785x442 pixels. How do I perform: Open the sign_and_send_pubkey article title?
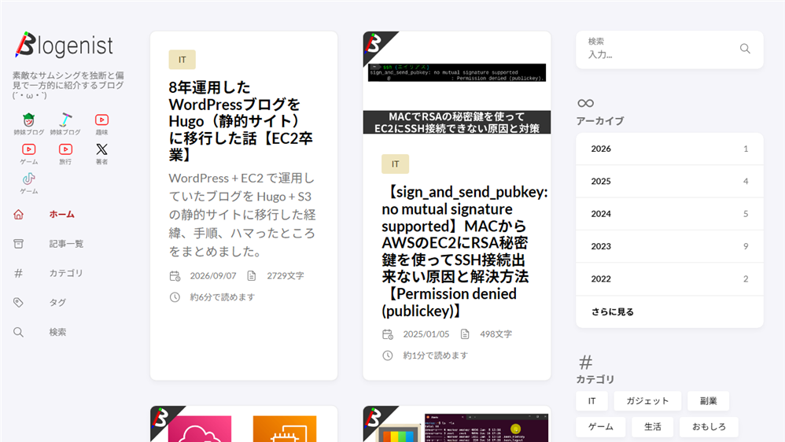[464, 252]
